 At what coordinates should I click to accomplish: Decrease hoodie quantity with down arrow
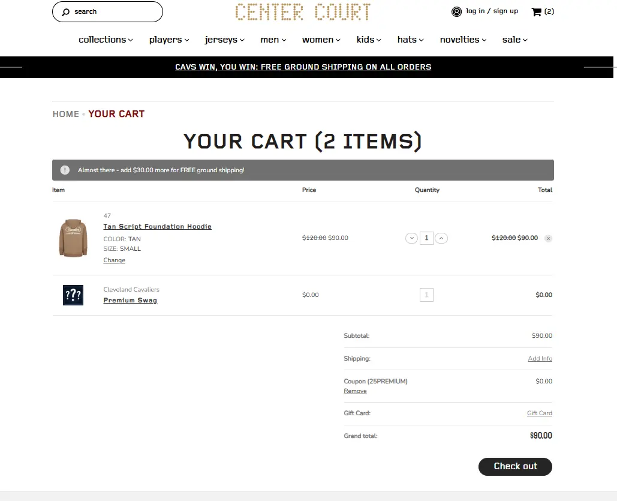click(411, 238)
